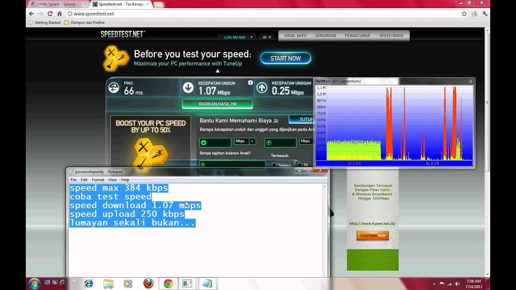Open the hyper.net.id link in the ad

[372, 224]
